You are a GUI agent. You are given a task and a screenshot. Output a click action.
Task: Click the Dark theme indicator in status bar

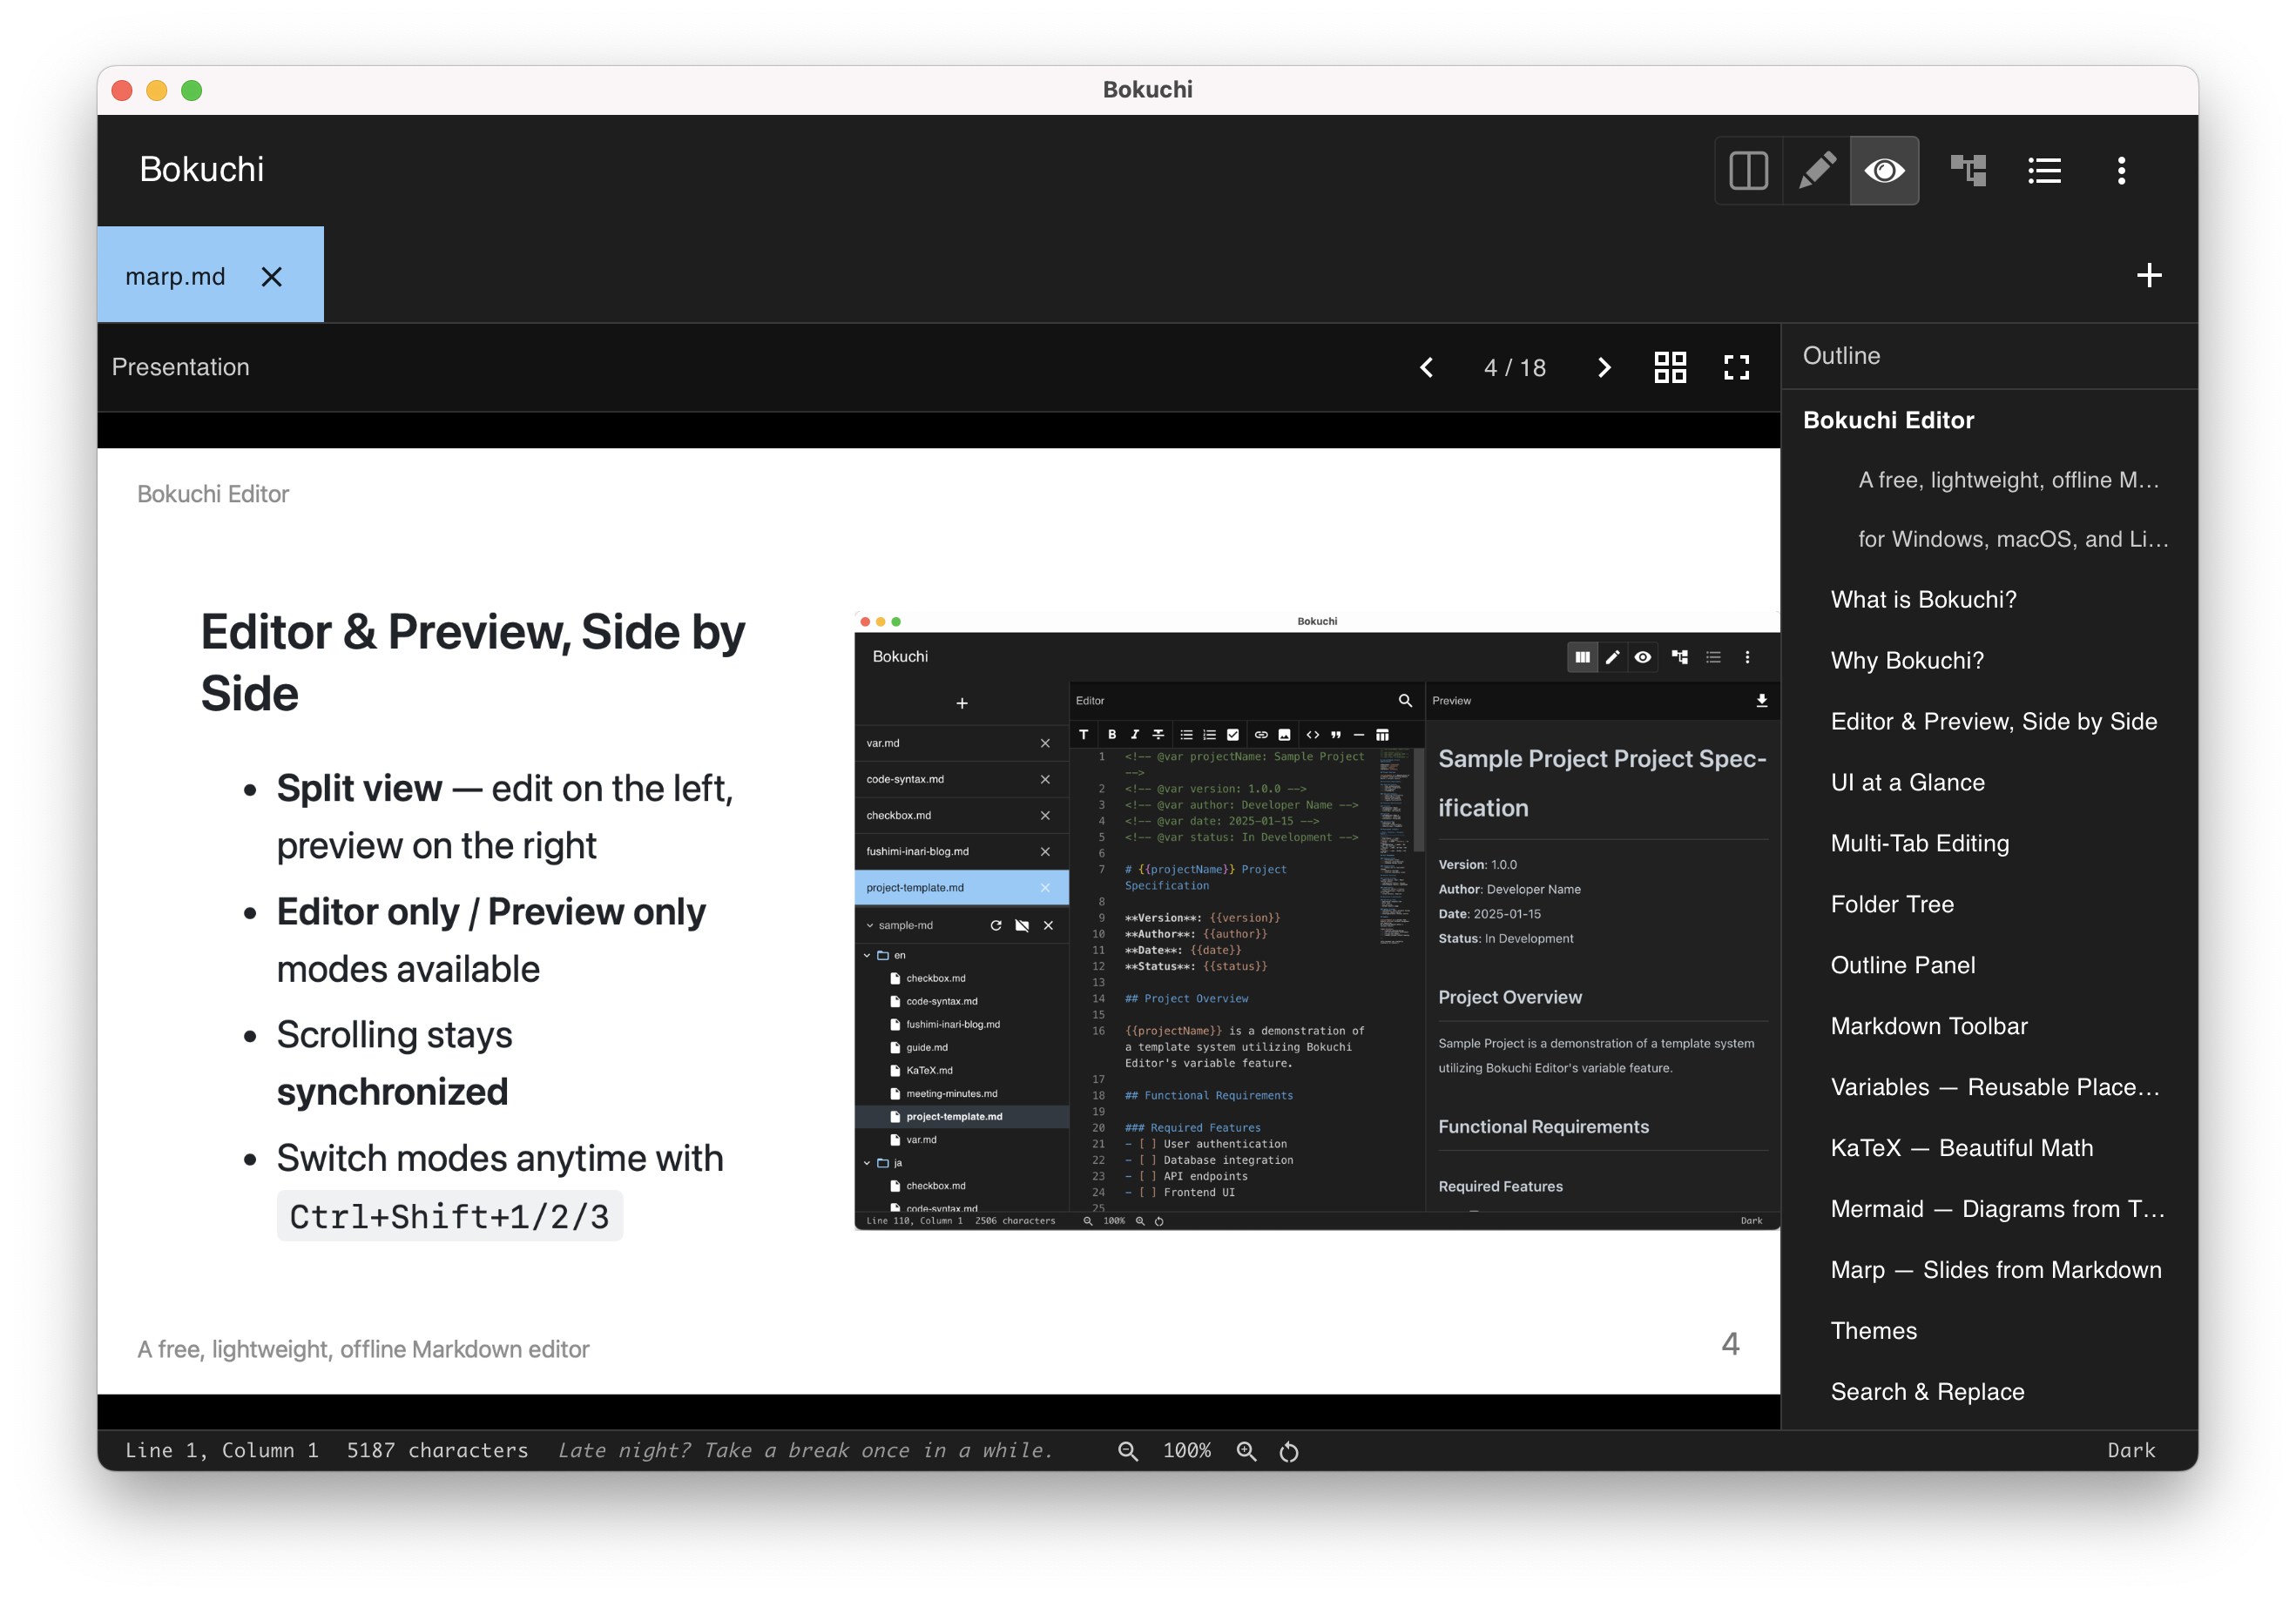click(x=2131, y=1450)
